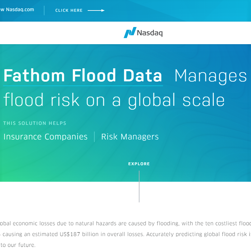Click the 'flood risk on a global scale' headline
Image resolution: width=251 pixels, height=251 pixels.
pos(114,100)
